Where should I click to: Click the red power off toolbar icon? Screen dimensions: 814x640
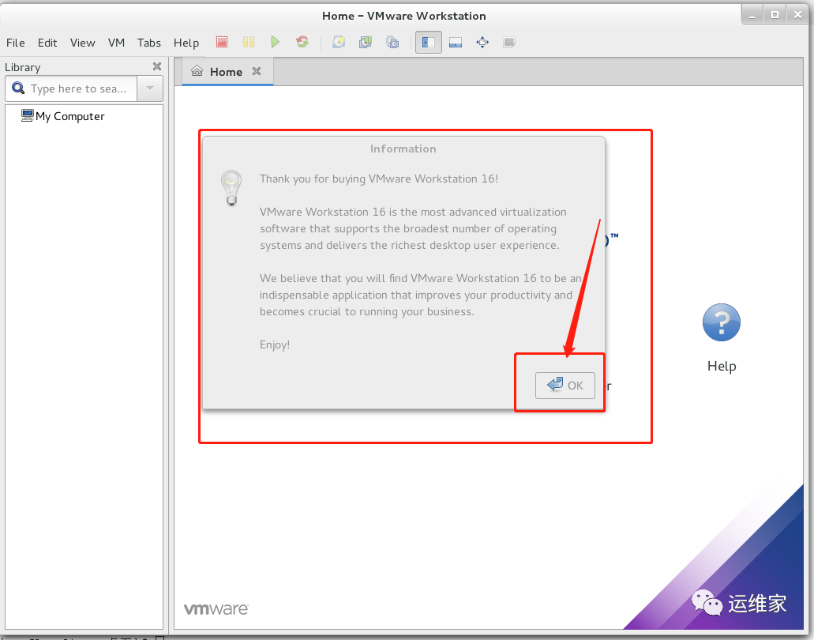[x=222, y=42]
